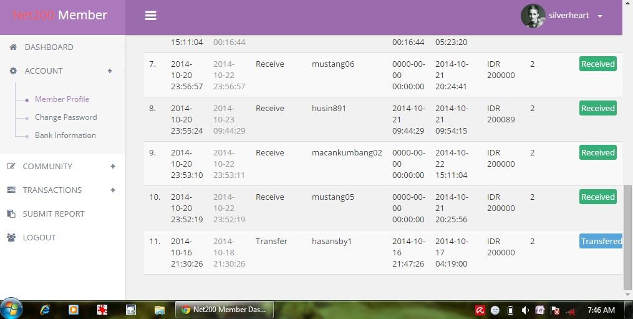
Task: Switch to Net200 Member Chrome taskbar window
Action: point(225,310)
